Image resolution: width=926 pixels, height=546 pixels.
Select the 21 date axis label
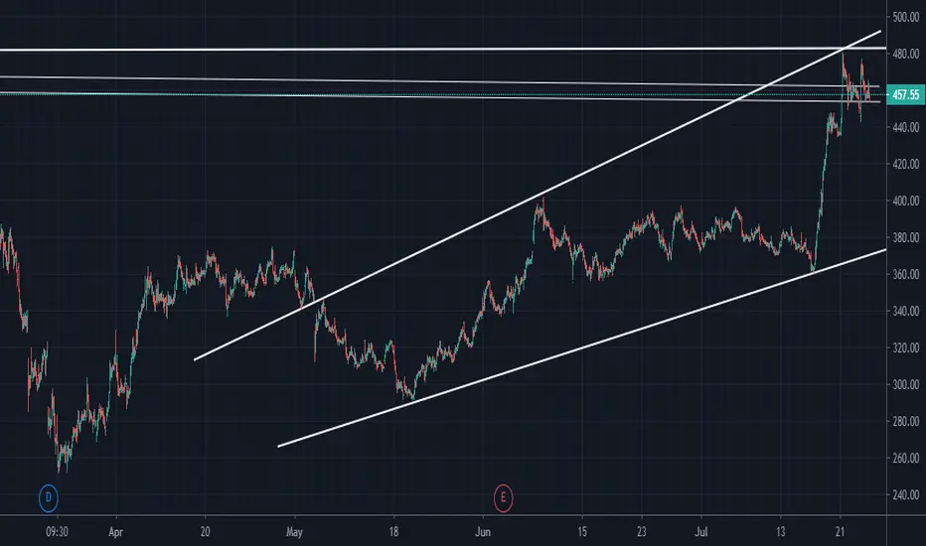coord(840,532)
